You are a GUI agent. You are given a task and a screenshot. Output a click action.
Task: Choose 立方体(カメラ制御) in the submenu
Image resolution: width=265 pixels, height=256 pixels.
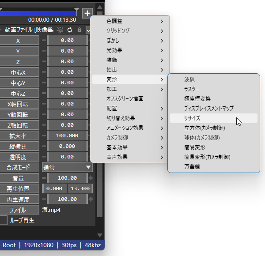tap(214, 128)
